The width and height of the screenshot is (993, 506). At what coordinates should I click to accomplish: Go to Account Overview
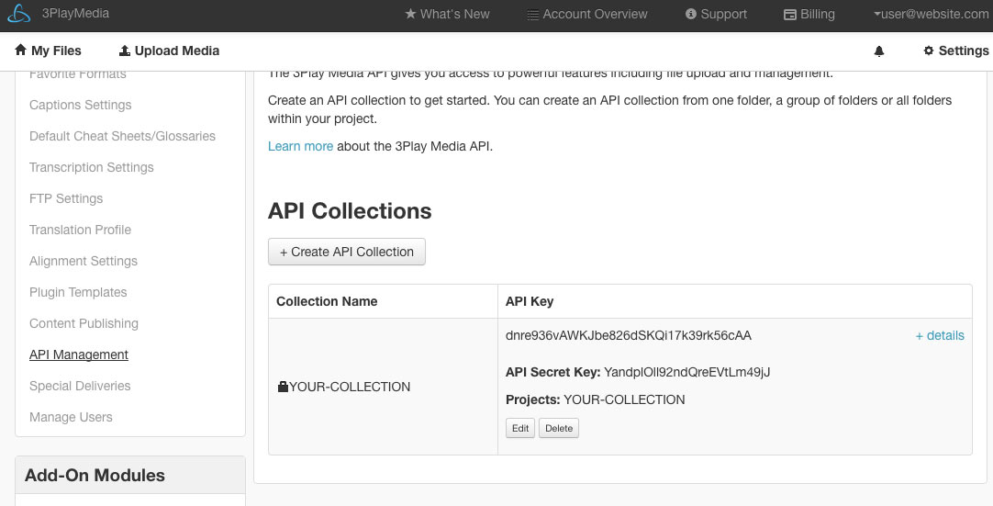(587, 14)
